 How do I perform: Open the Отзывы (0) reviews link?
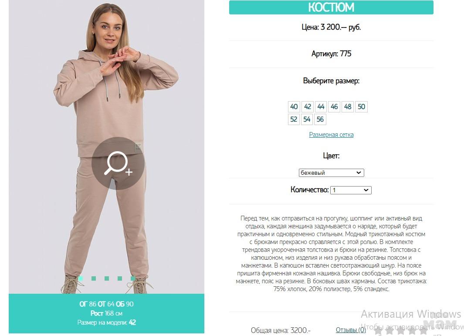pyautogui.click(x=351, y=330)
